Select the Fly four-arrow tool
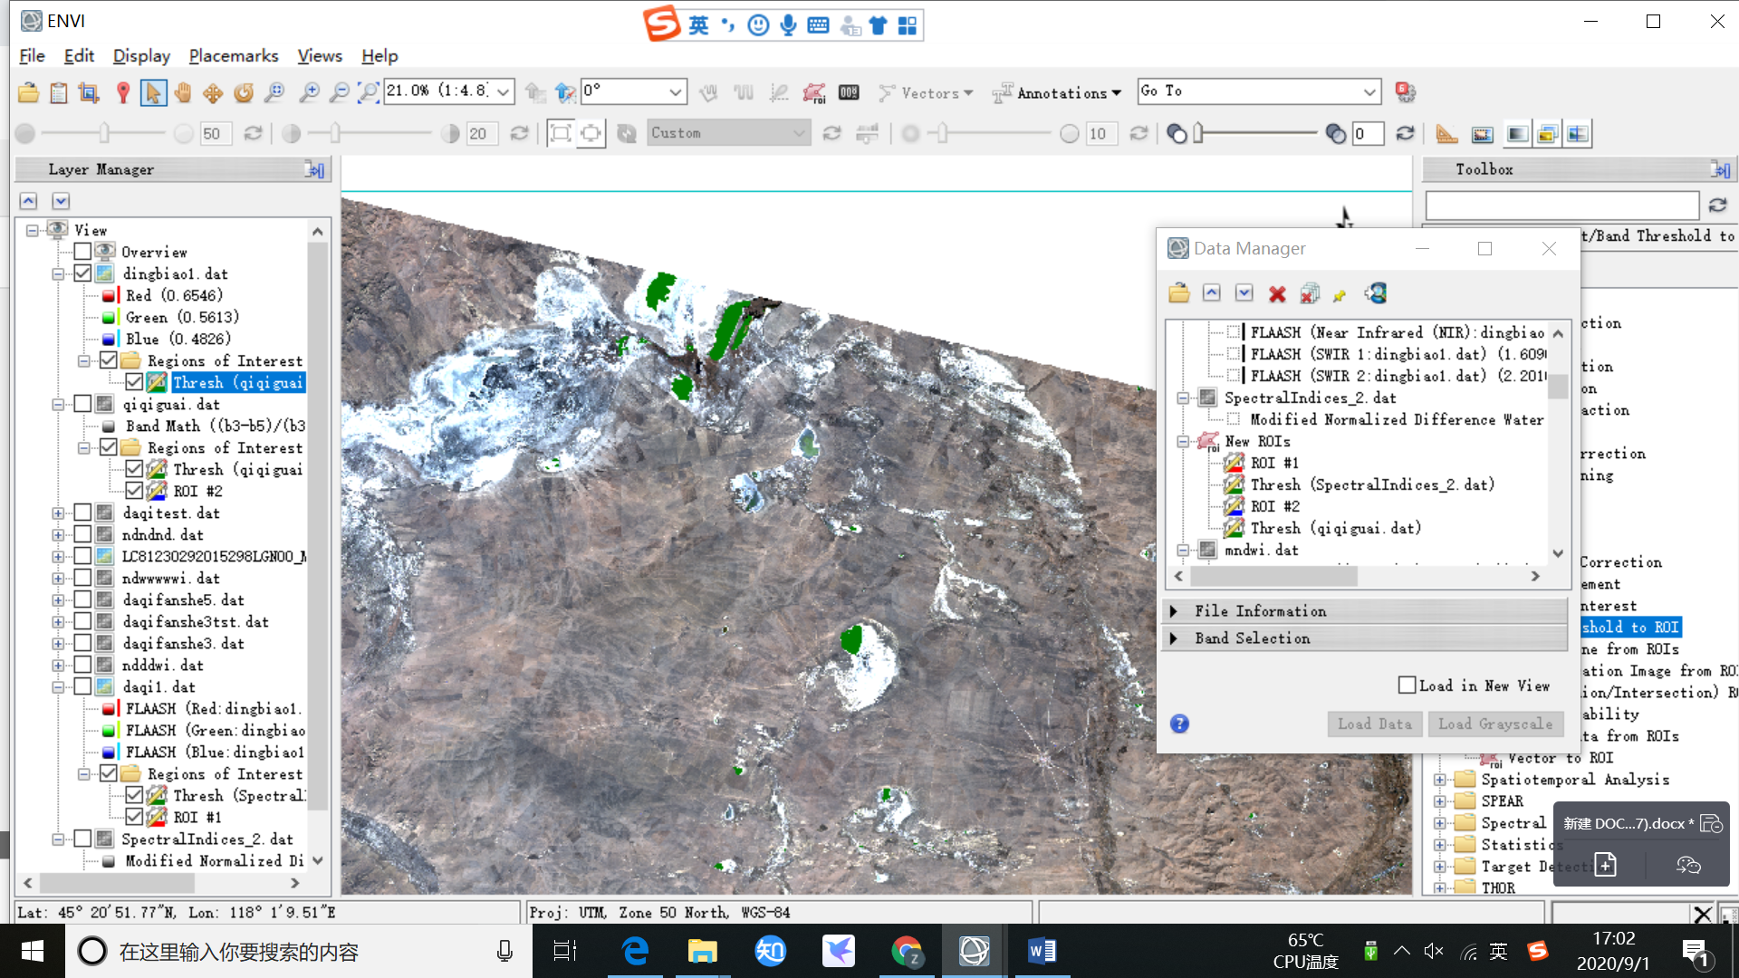The width and height of the screenshot is (1739, 978). 213,92
